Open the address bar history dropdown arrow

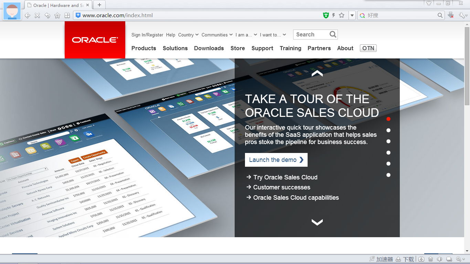[352, 15]
